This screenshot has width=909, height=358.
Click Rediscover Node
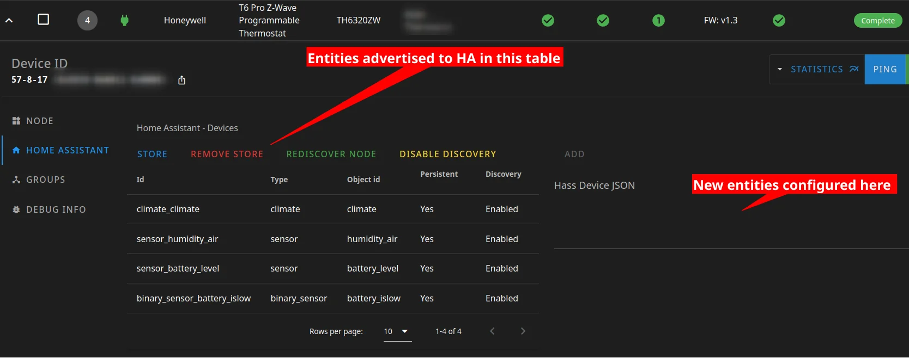click(x=331, y=155)
